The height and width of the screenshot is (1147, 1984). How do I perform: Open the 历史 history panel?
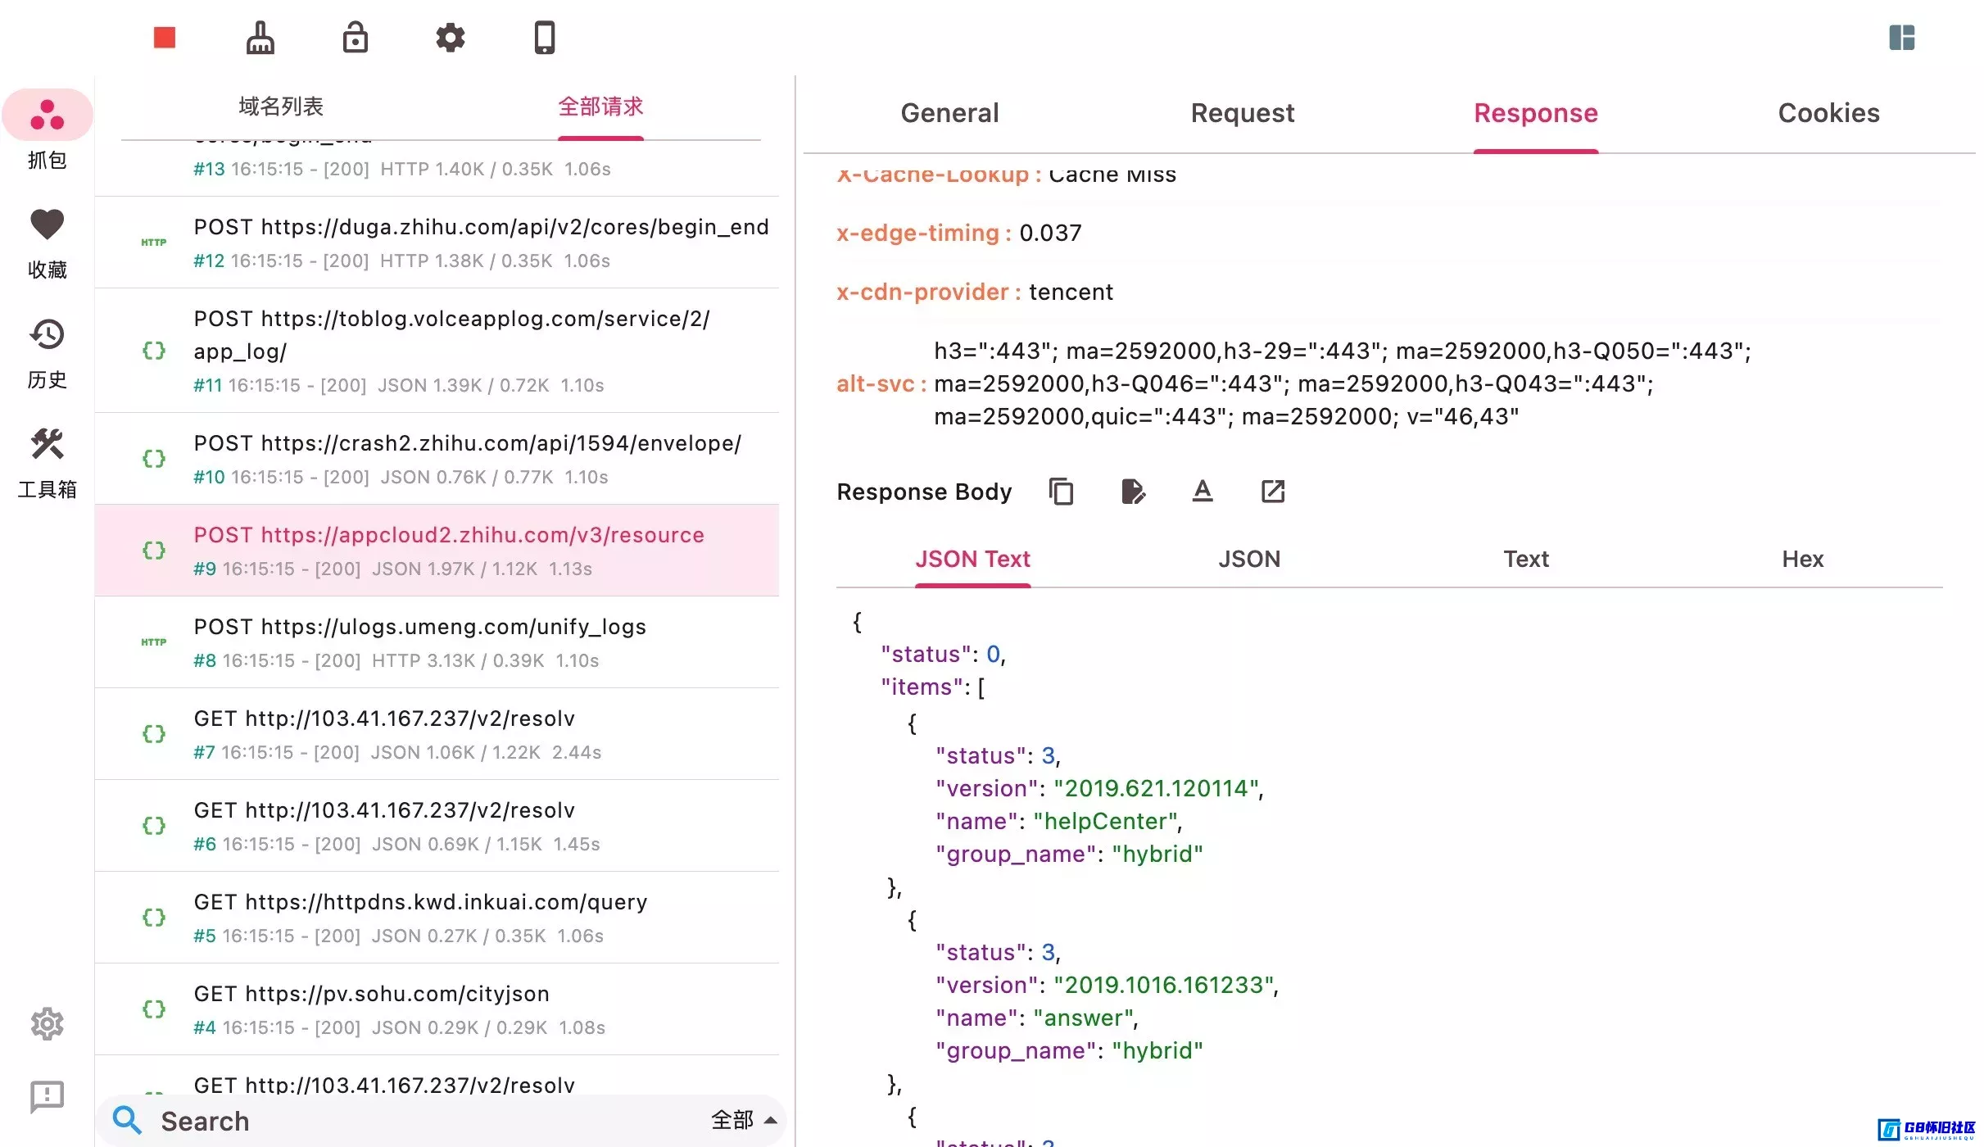tap(47, 352)
